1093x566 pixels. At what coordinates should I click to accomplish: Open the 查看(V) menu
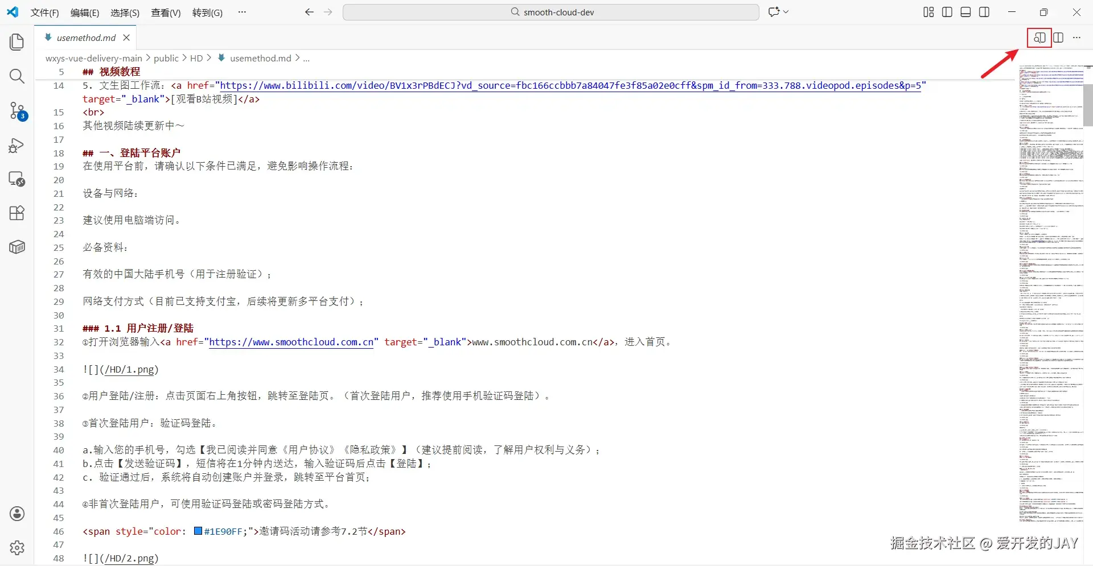click(165, 13)
